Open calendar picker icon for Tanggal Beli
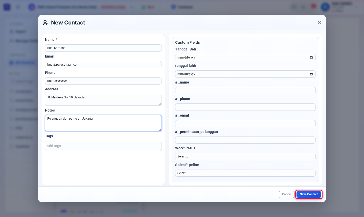 coord(311,58)
